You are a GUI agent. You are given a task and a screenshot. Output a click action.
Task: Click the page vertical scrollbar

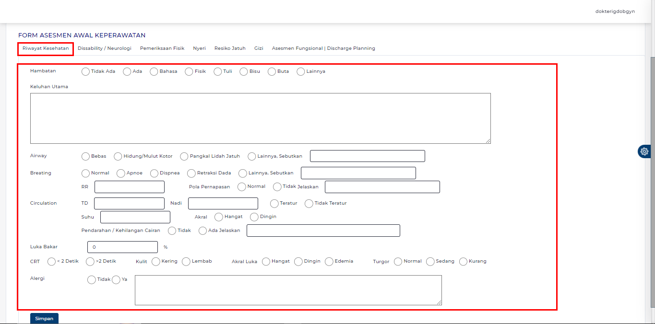click(651, 144)
